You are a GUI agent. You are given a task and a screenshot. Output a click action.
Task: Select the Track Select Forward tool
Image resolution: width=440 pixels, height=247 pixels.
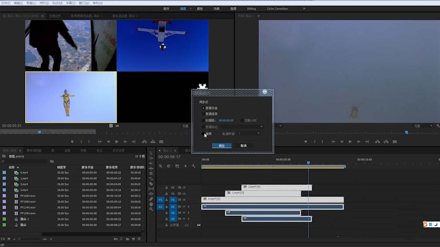(151, 158)
